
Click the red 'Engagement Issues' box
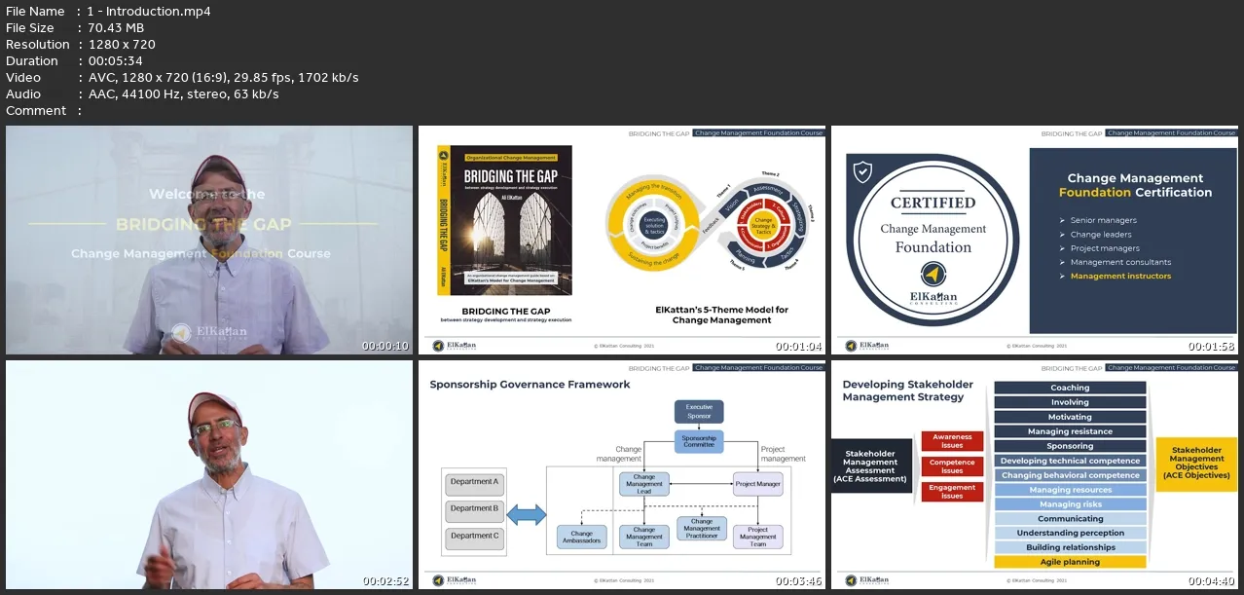(x=952, y=492)
